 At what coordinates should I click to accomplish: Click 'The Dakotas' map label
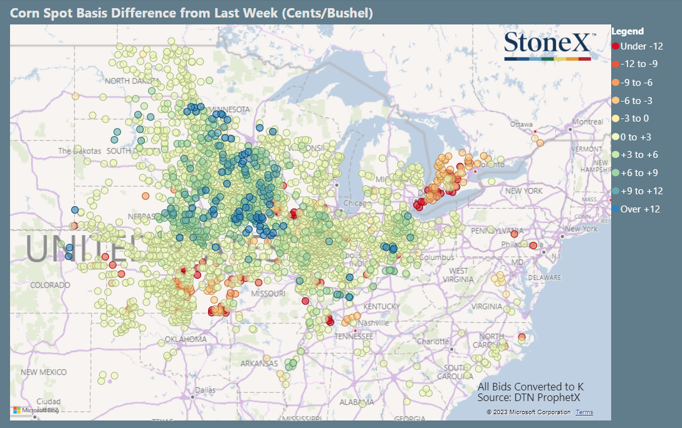80,151
